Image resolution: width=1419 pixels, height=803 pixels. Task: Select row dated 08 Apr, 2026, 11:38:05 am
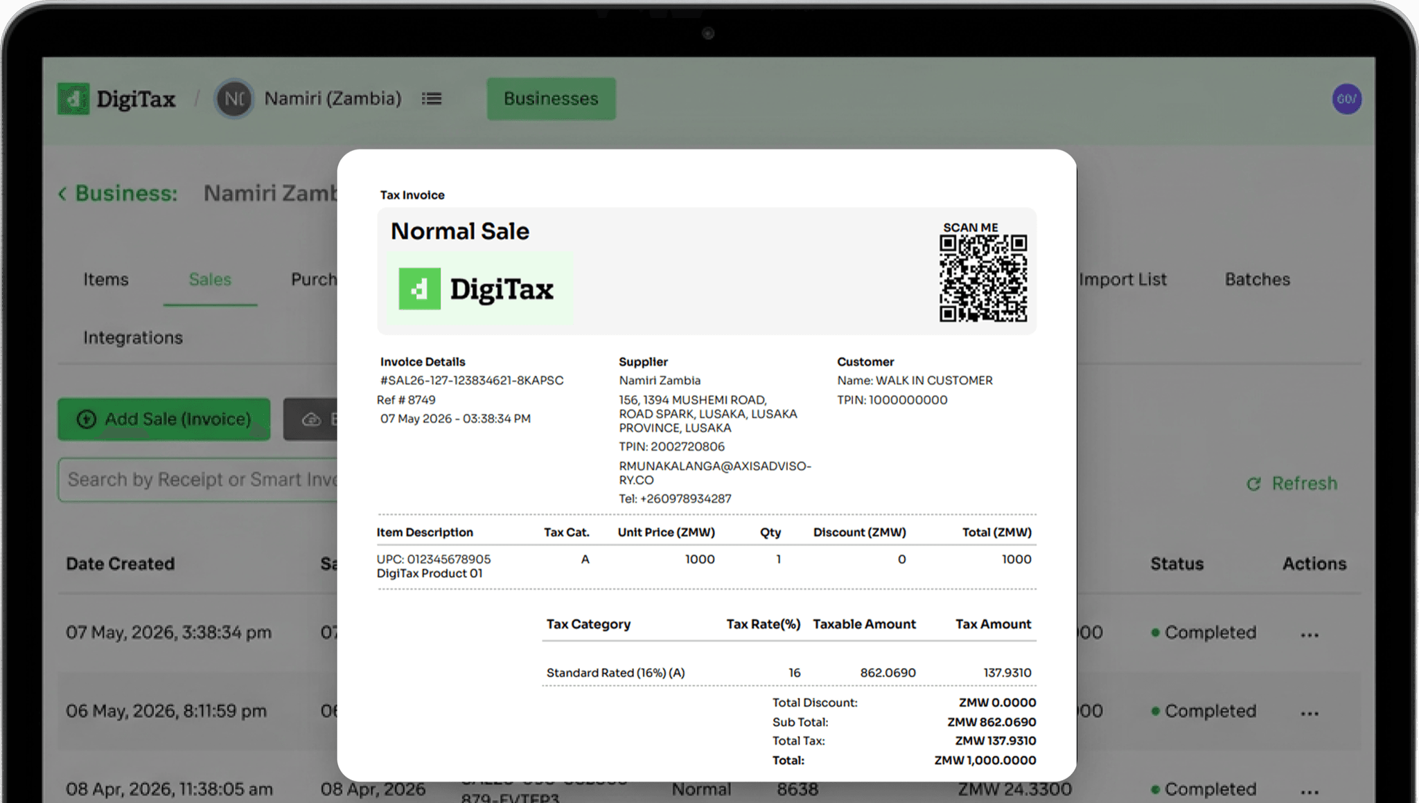tap(169, 790)
